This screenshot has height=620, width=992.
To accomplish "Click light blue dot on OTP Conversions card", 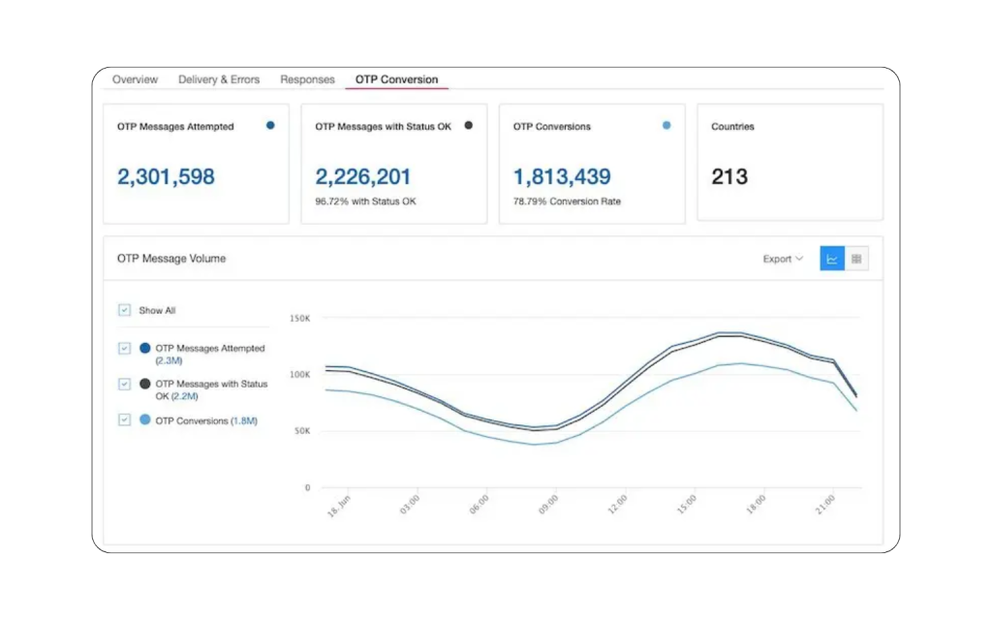I will (x=666, y=125).
